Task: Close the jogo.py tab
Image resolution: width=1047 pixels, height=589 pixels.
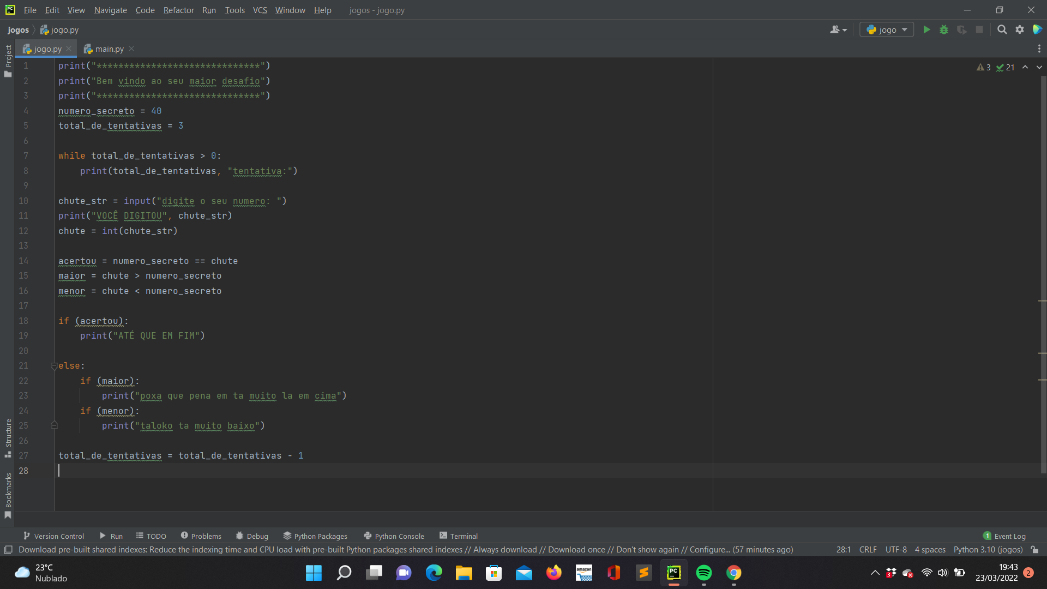Action: (69, 49)
